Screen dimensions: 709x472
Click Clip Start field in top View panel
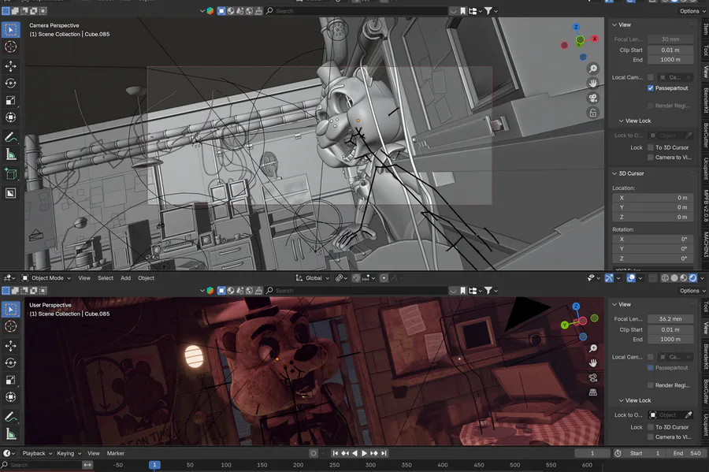click(670, 50)
